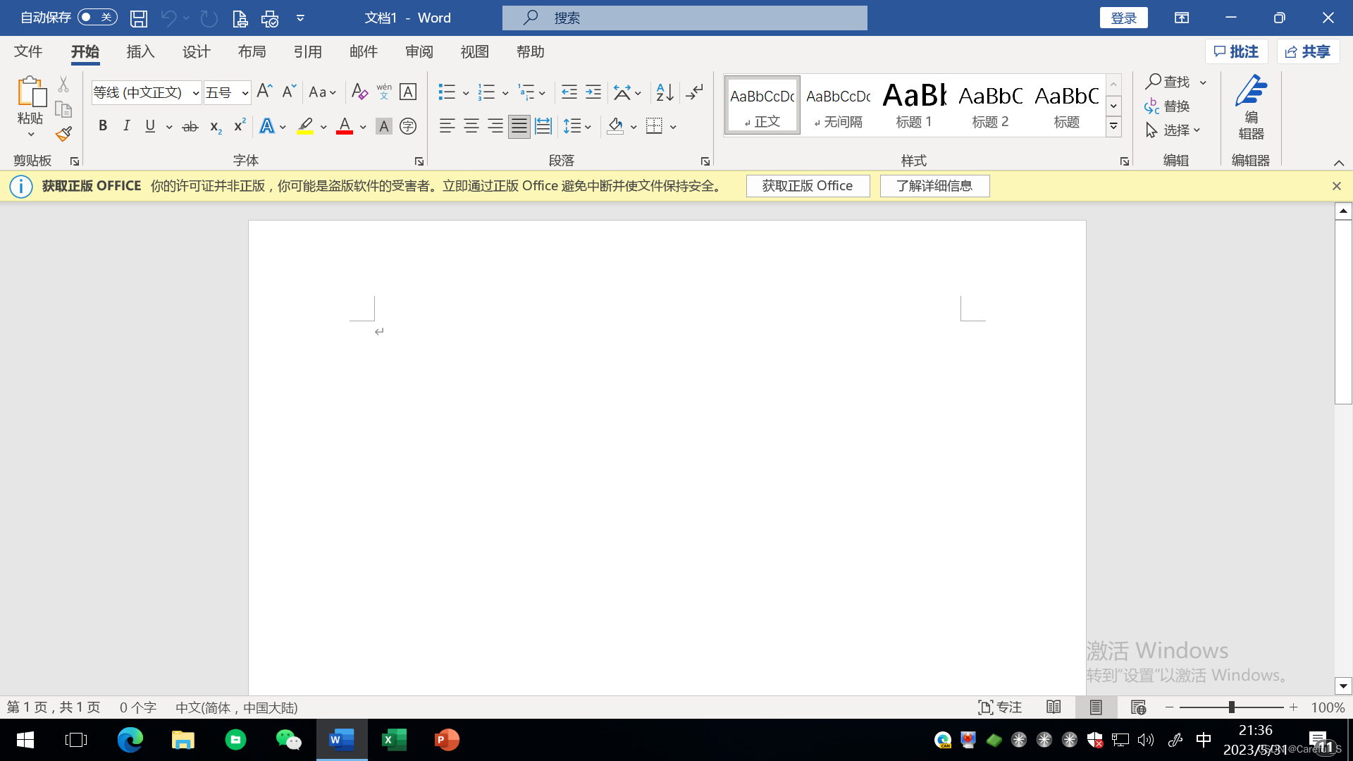Expand the styles gallery more arrow
1353x761 pixels.
pyautogui.click(x=1113, y=127)
